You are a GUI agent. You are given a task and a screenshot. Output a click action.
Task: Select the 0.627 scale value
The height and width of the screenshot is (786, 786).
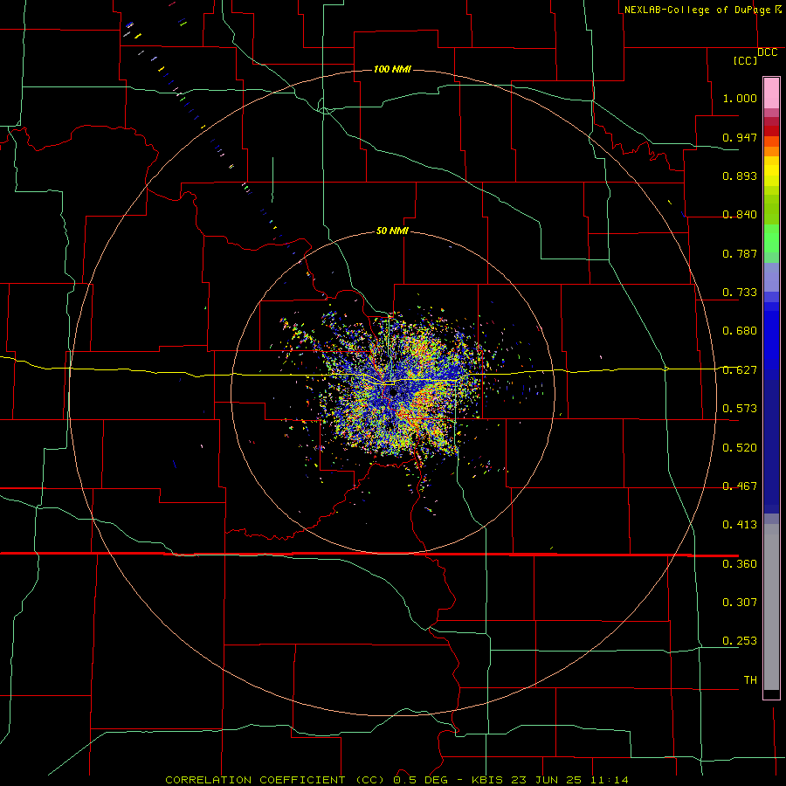tap(740, 370)
